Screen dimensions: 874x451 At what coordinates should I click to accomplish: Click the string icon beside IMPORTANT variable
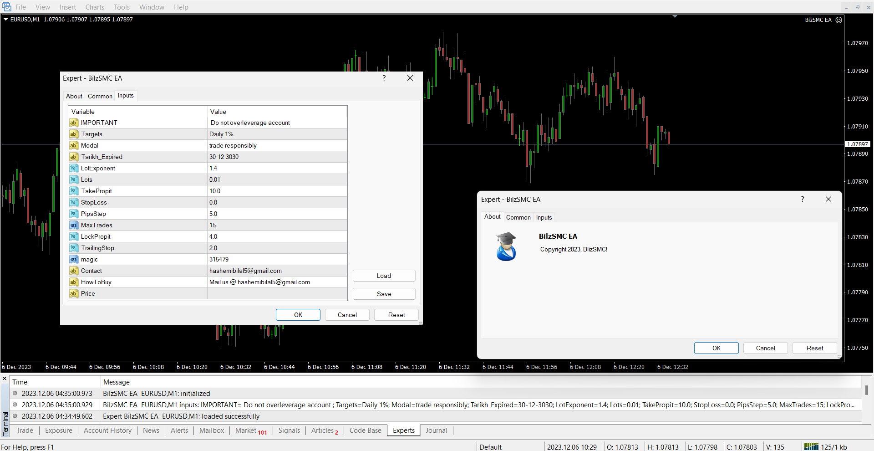(73, 123)
